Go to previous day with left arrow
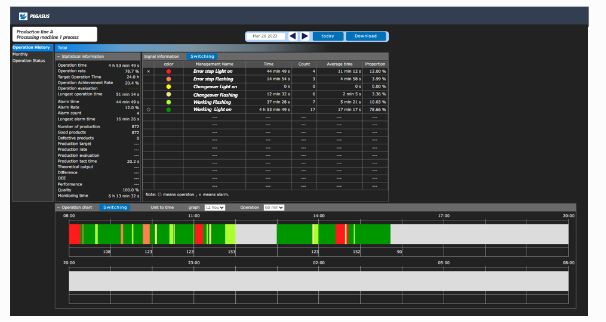 click(293, 36)
